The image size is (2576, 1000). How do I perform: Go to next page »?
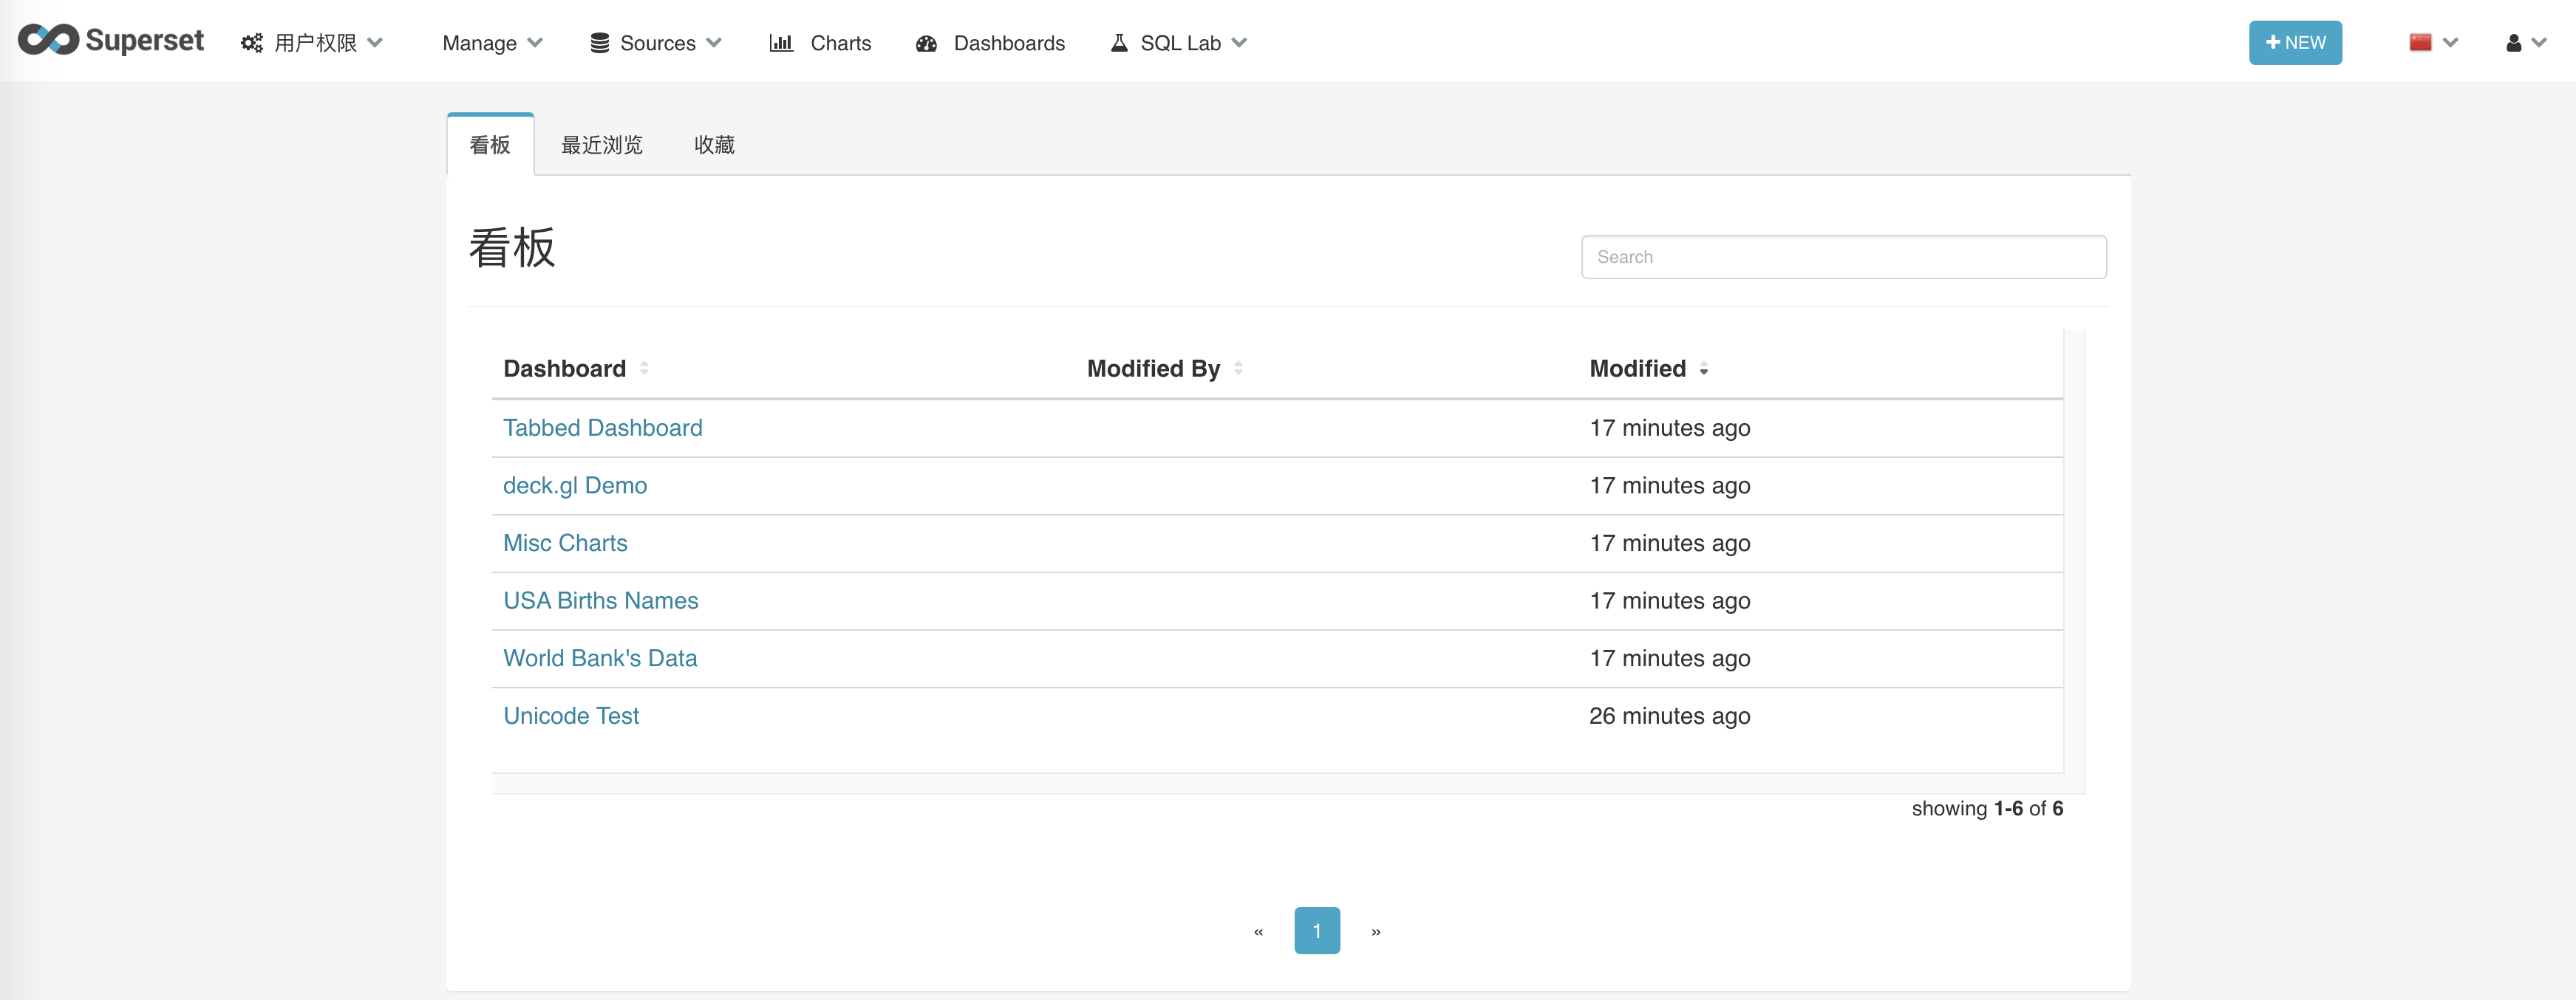pyautogui.click(x=1376, y=931)
